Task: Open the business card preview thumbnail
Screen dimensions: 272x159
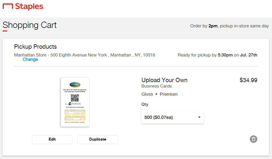Action: click(x=75, y=102)
